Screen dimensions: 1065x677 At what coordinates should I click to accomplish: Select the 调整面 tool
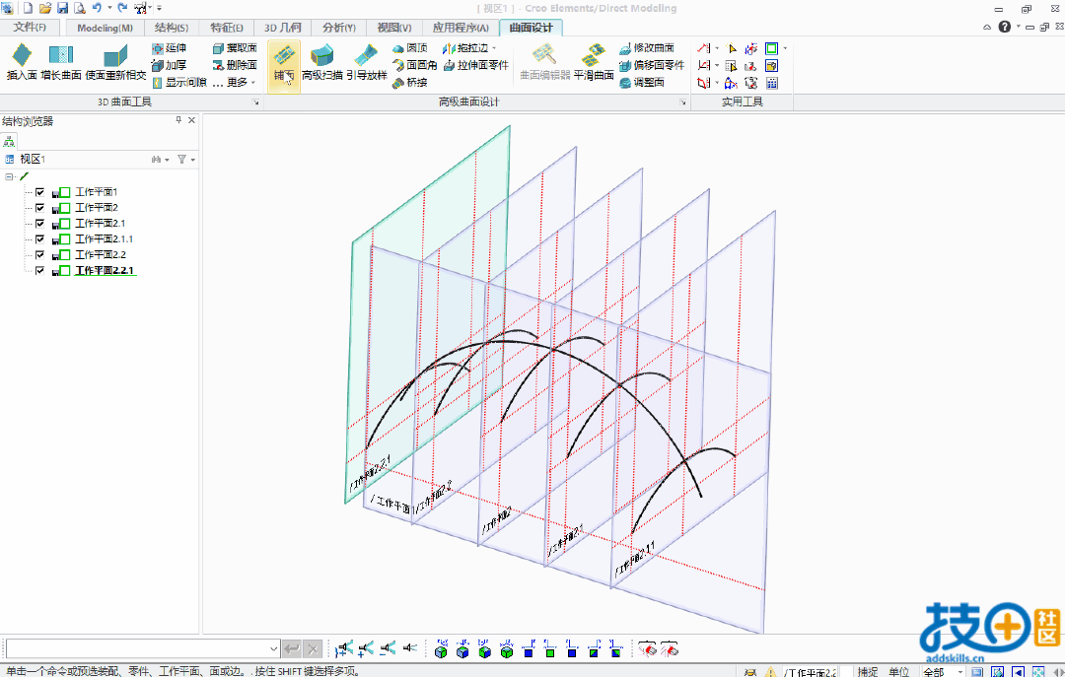pyautogui.click(x=642, y=82)
